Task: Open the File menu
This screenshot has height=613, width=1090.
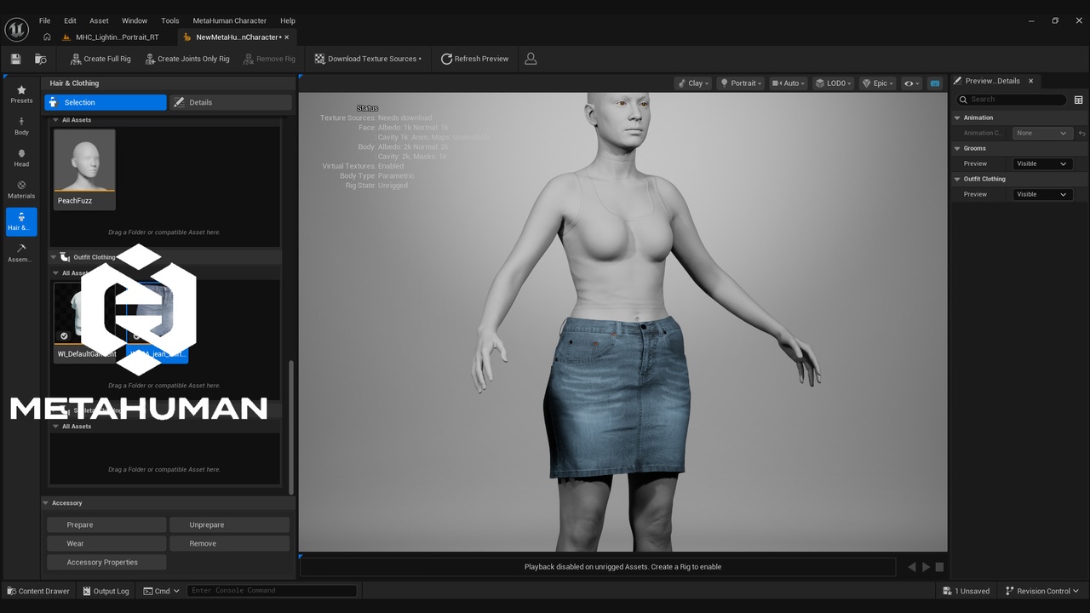Action: point(44,20)
